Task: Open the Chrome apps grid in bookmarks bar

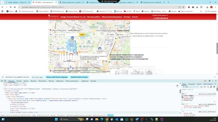Action: [x=2, y=11]
